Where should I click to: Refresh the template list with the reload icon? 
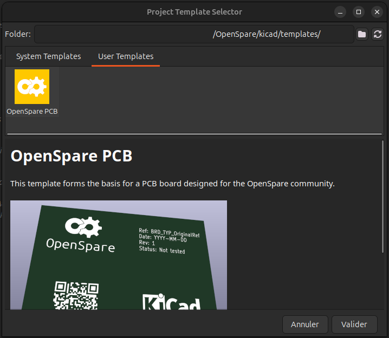click(x=377, y=34)
